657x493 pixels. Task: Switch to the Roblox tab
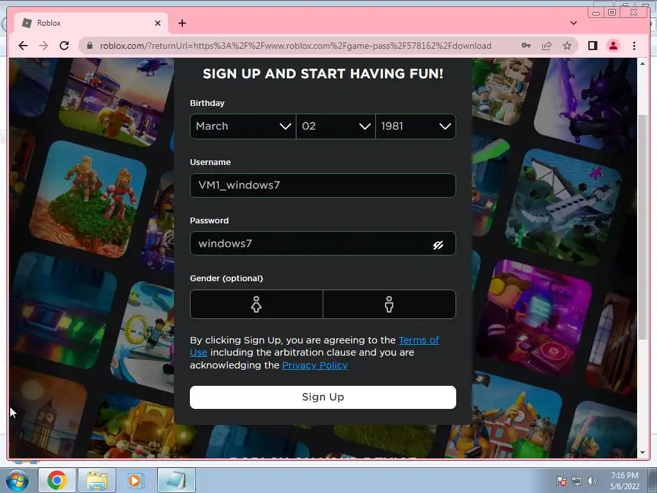(x=91, y=23)
